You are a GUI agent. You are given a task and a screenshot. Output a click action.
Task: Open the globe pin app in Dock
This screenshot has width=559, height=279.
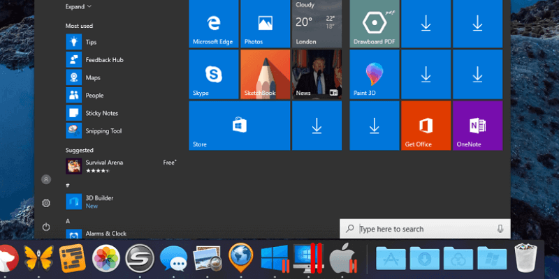click(241, 258)
